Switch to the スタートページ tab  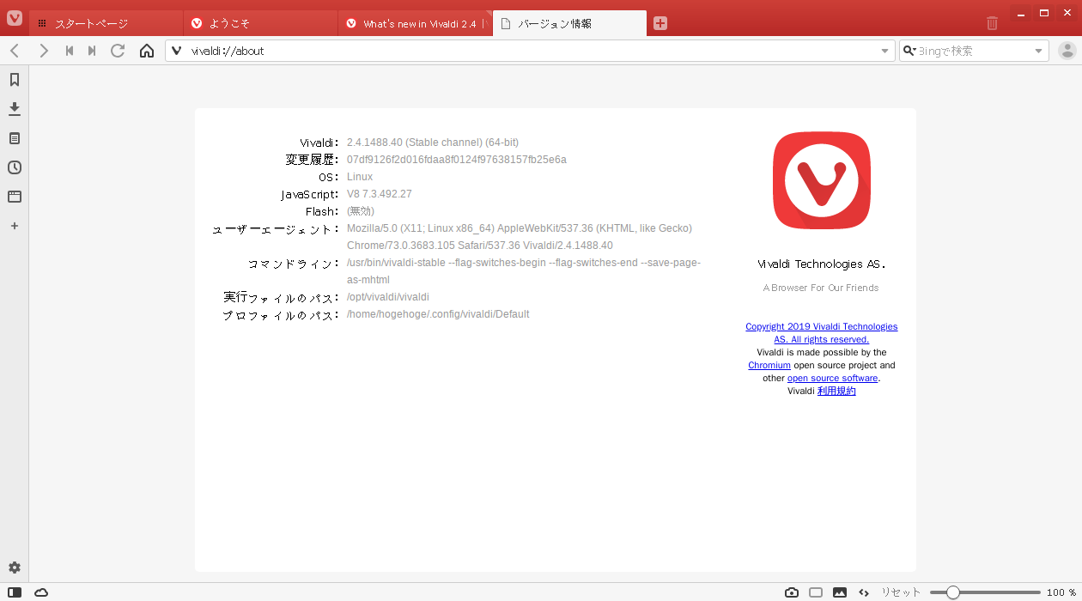coord(106,23)
